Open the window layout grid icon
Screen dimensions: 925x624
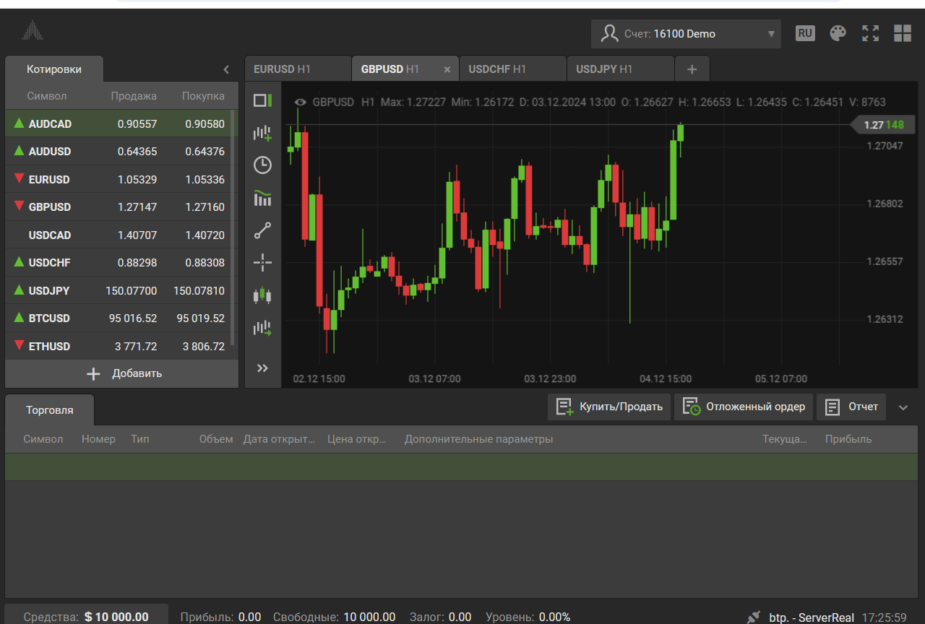pos(903,33)
